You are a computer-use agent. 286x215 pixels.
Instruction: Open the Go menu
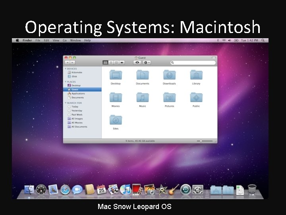coord(65,40)
